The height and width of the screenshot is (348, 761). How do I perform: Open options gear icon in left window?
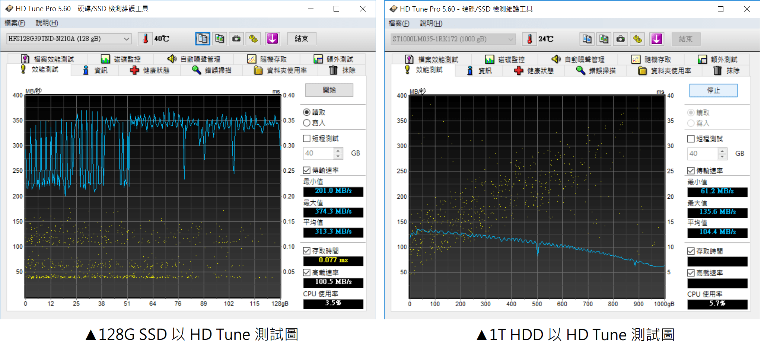coord(254,39)
